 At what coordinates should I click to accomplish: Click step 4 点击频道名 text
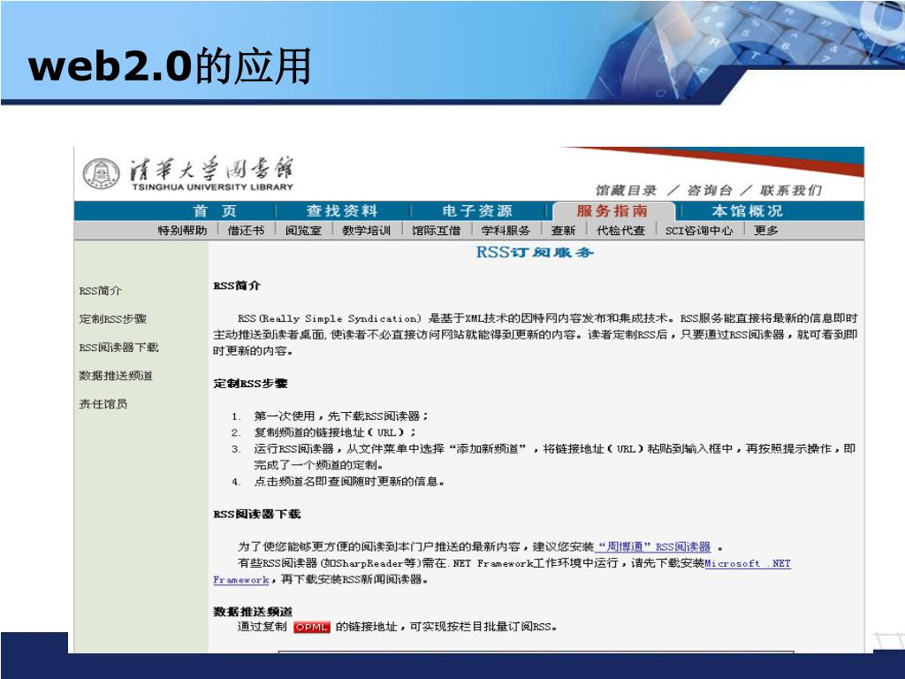coord(349,482)
